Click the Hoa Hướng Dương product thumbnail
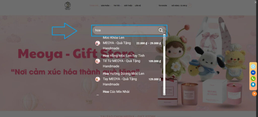The height and width of the screenshot is (117, 258). pos(98,79)
